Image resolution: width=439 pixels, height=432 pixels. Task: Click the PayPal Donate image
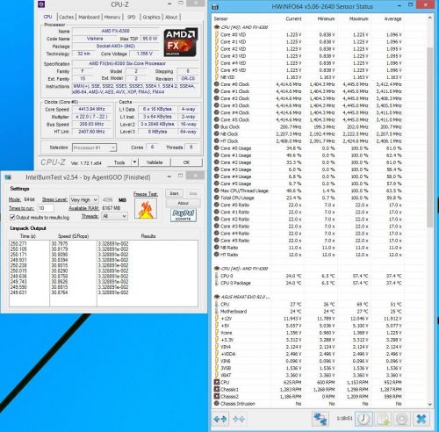[x=184, y=215]
